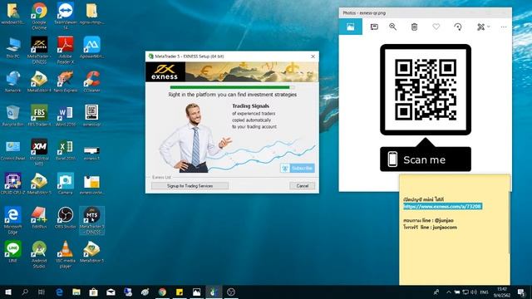Delete the image with the Photos trash icon

(414, 27)
